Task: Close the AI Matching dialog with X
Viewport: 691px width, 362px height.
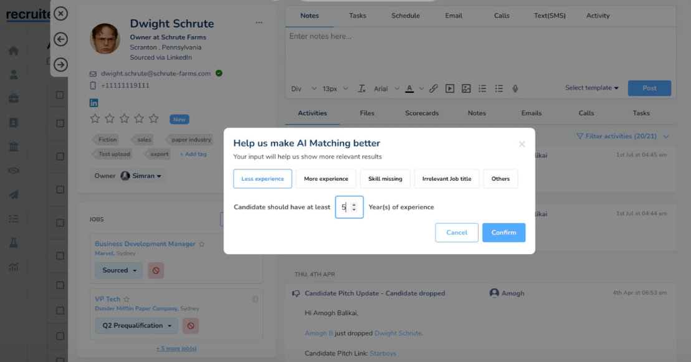Action: 522,144
